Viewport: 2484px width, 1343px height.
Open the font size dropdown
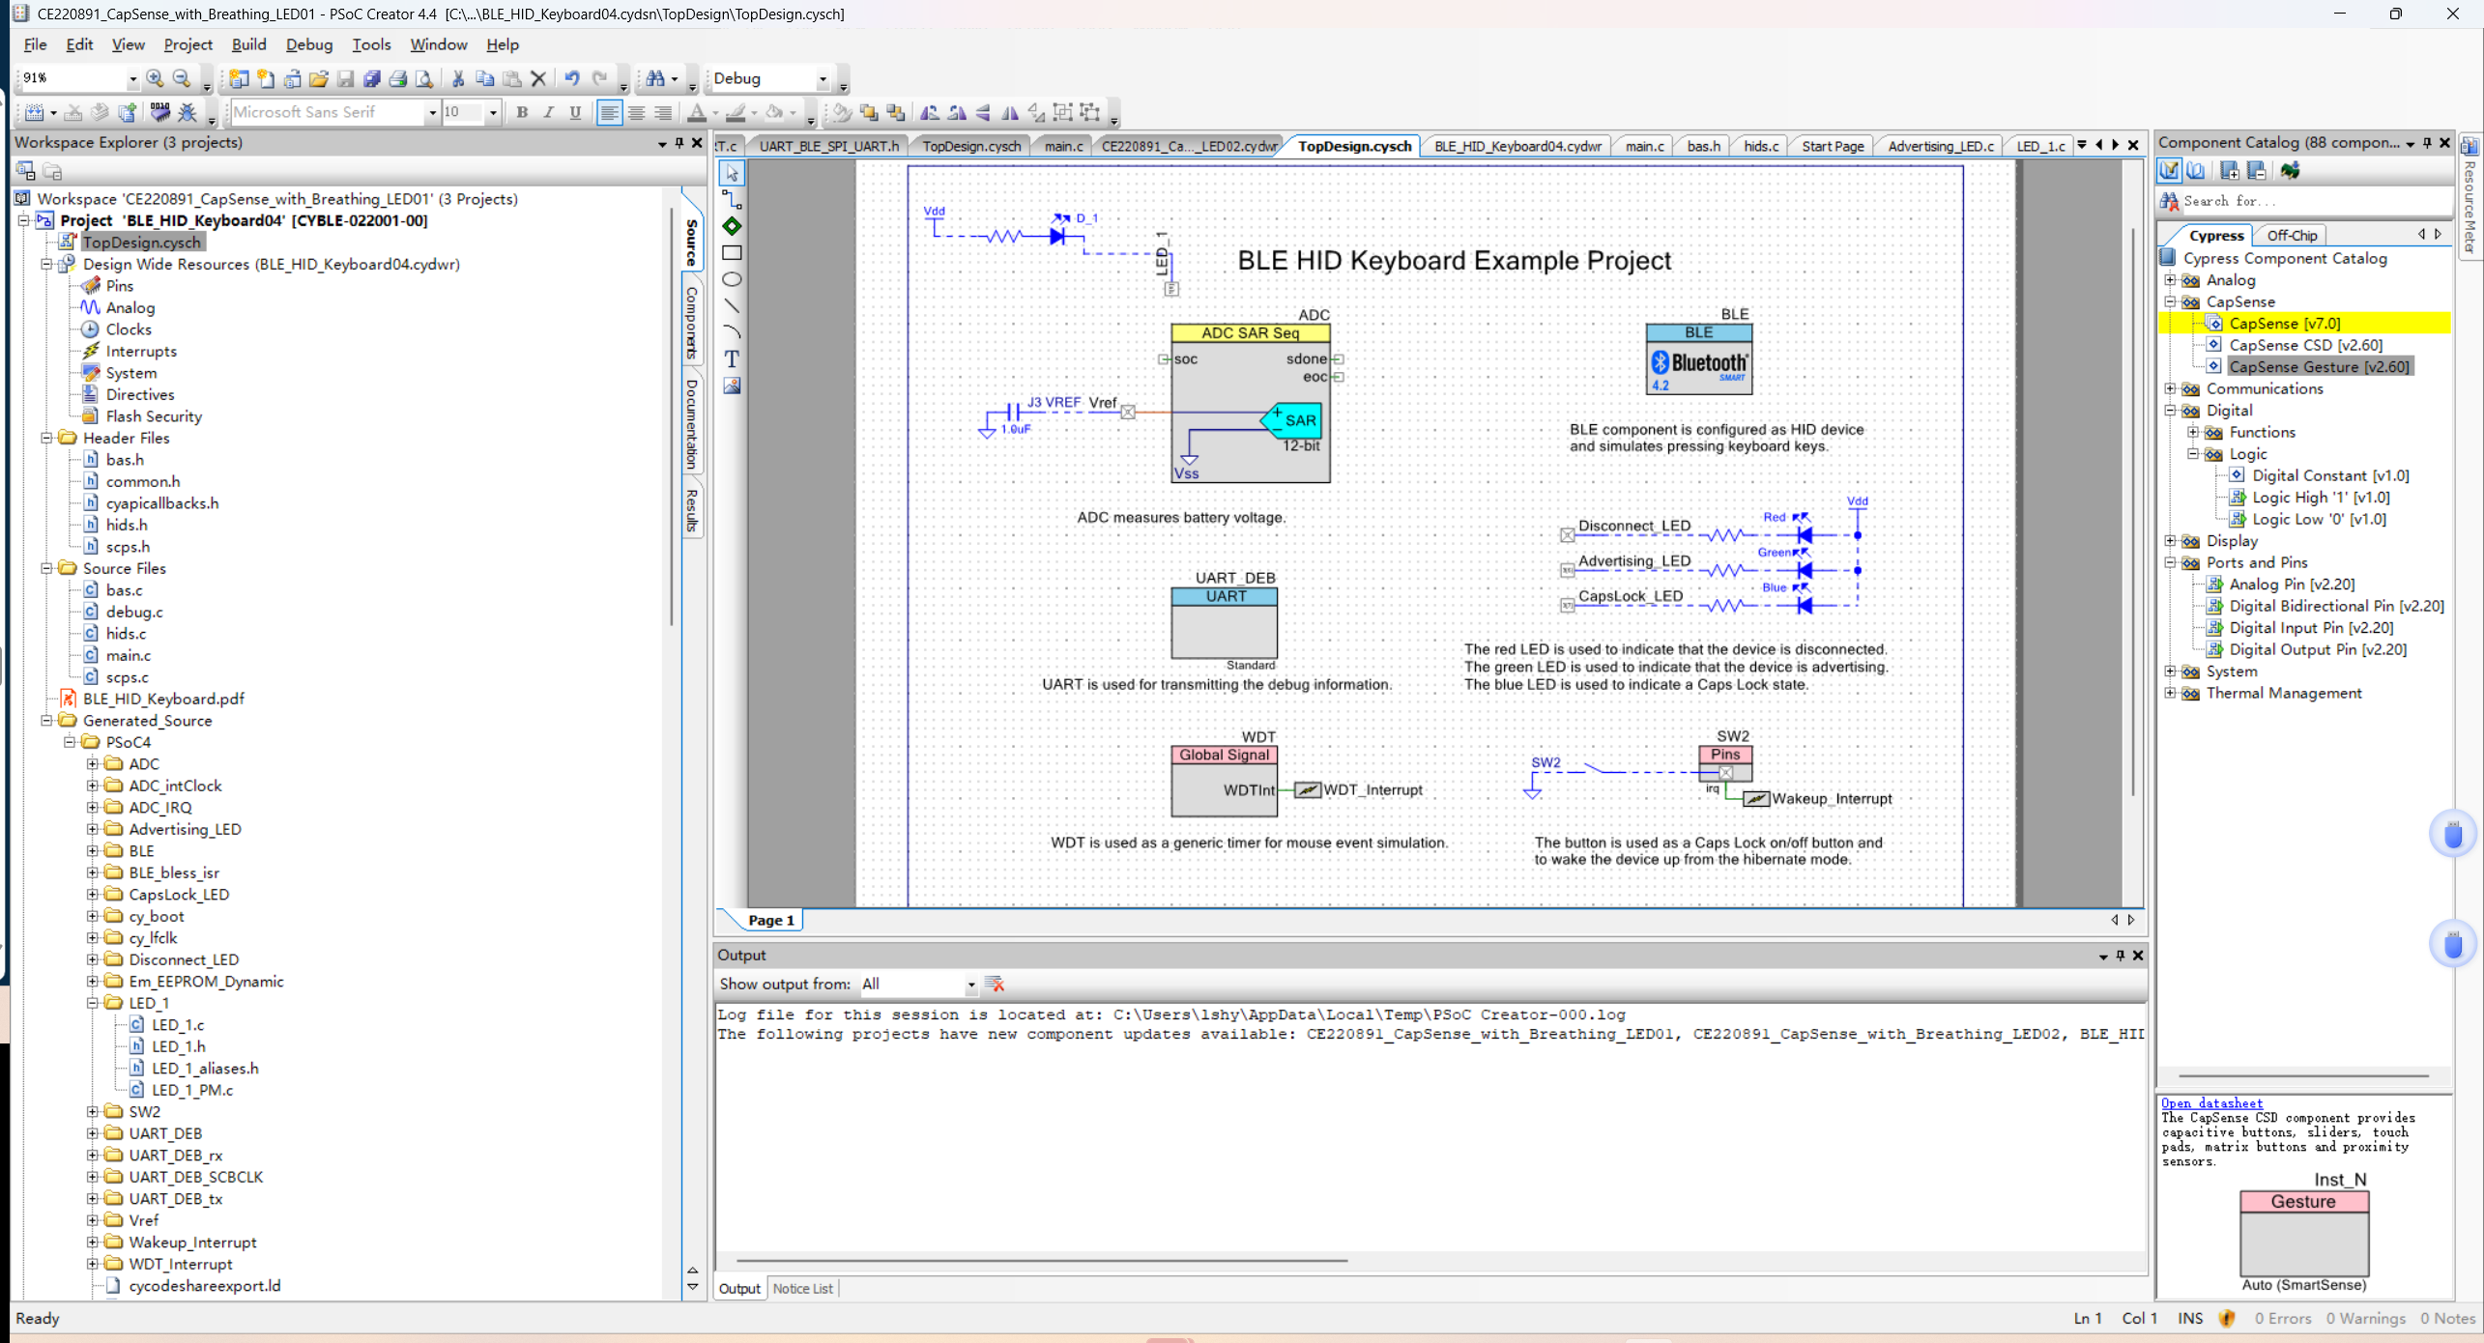click(x=493, y=112)
